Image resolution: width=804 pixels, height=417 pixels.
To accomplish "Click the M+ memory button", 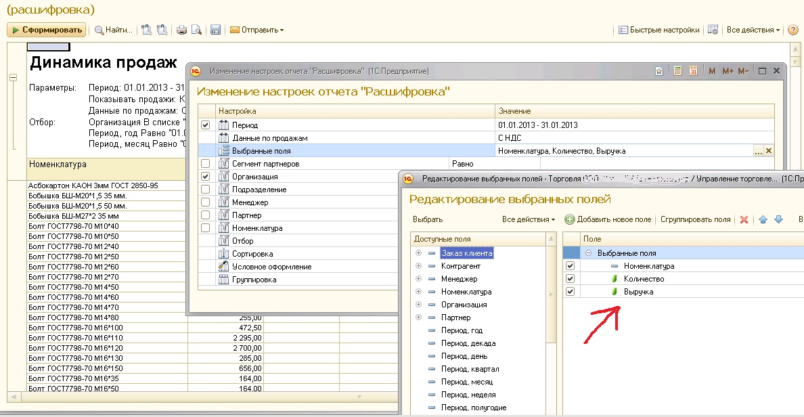I will [x=728, y=71].
